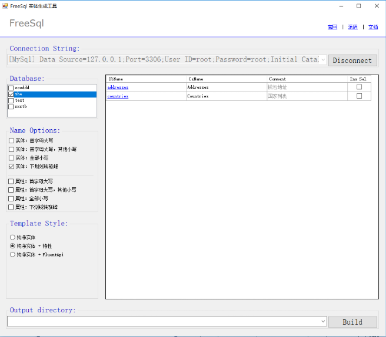The height and width of the screenshot is (337, 386).
Task: Enable 实体: 全部小写 option
Action: pyautogui.click(x=11, y=158)
